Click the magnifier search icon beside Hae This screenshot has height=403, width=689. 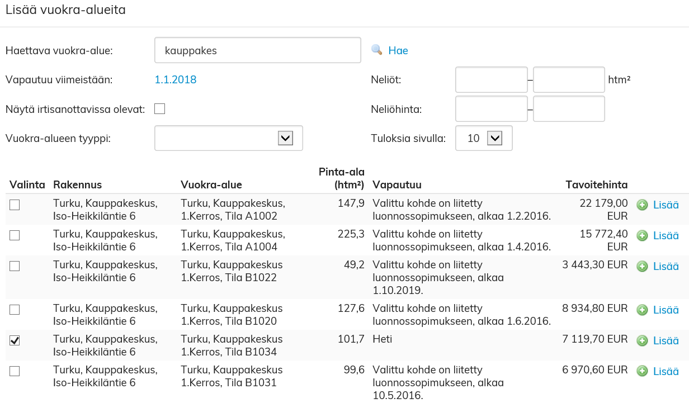376,50
